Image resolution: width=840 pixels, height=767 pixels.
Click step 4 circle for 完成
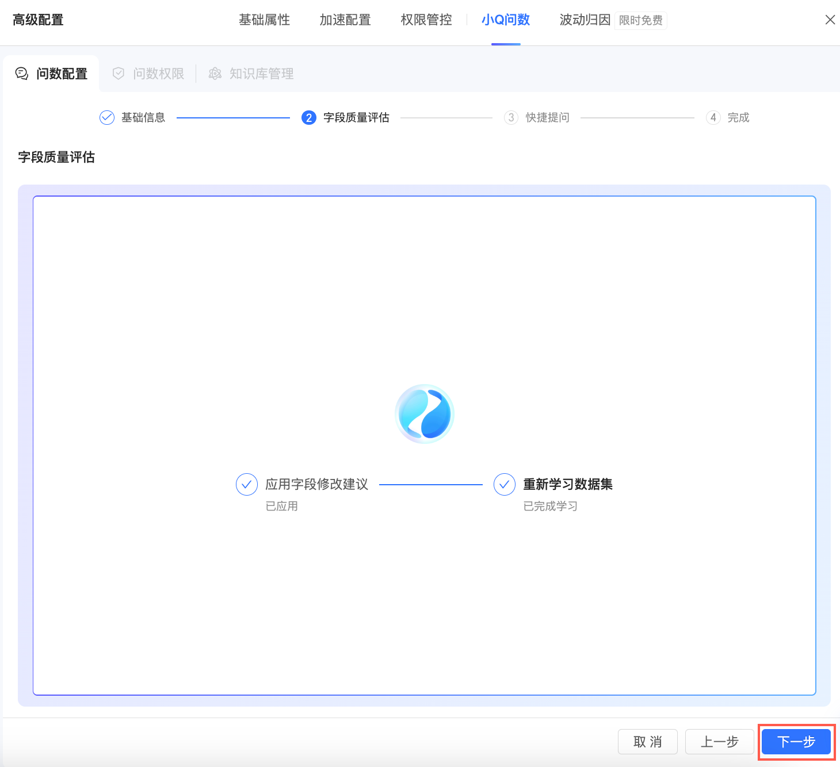[713, 118]
